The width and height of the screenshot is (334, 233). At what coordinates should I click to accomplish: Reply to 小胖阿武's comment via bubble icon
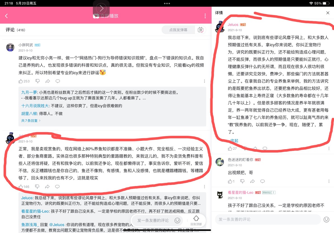click(58, 81)
